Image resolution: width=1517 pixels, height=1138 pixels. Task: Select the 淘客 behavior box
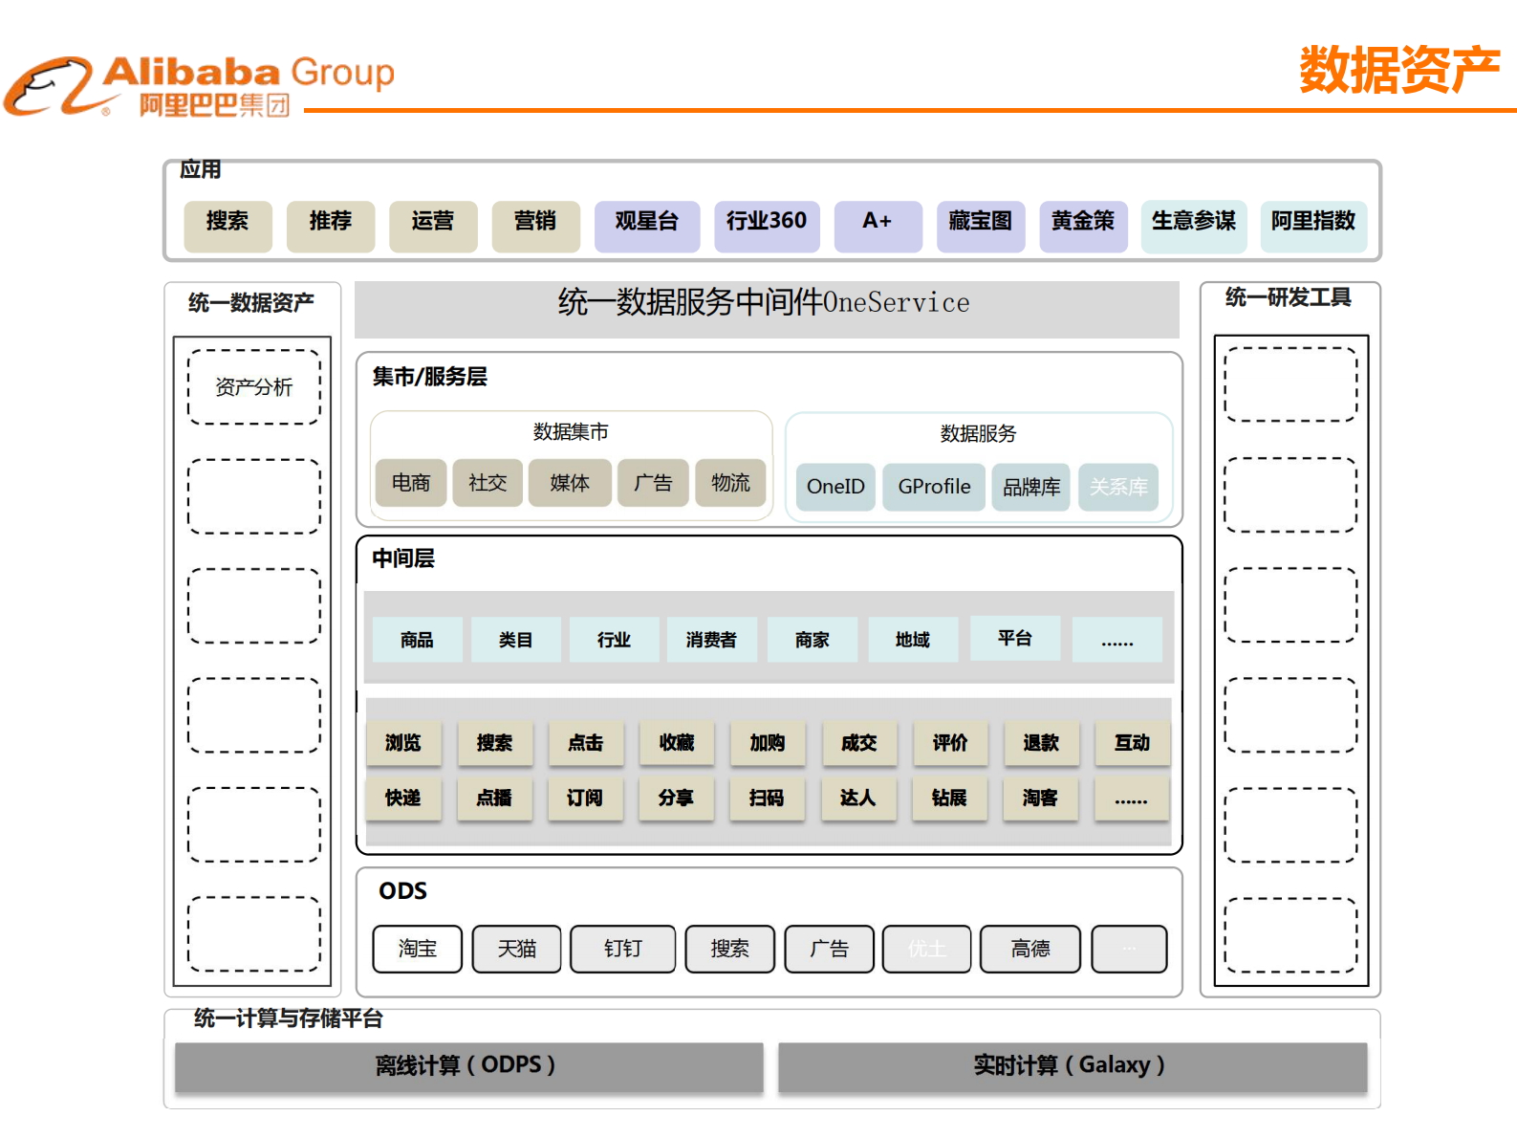pyautogui.click(x=1041, y=798)
